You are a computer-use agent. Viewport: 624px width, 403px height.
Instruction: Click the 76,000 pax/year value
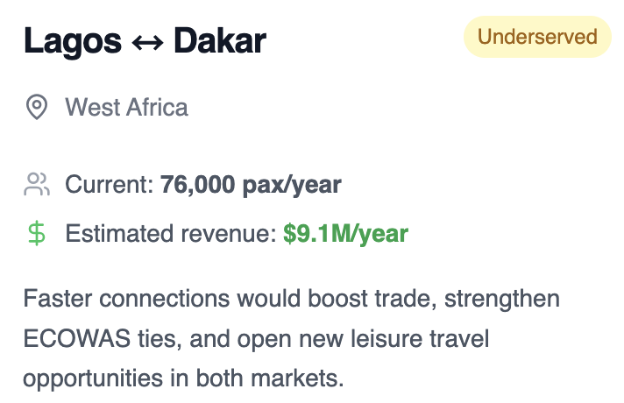click(x=251, y=185)
